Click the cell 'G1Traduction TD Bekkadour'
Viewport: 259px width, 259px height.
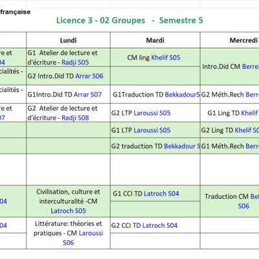[155, 95]
